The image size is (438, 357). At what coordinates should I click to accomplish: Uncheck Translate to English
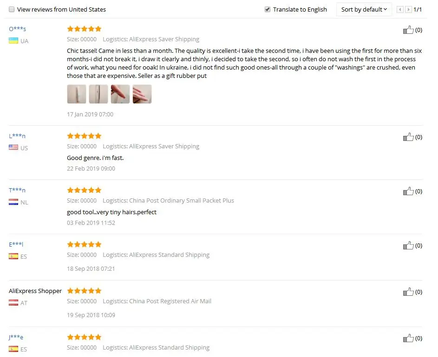(x=268, y=9)
